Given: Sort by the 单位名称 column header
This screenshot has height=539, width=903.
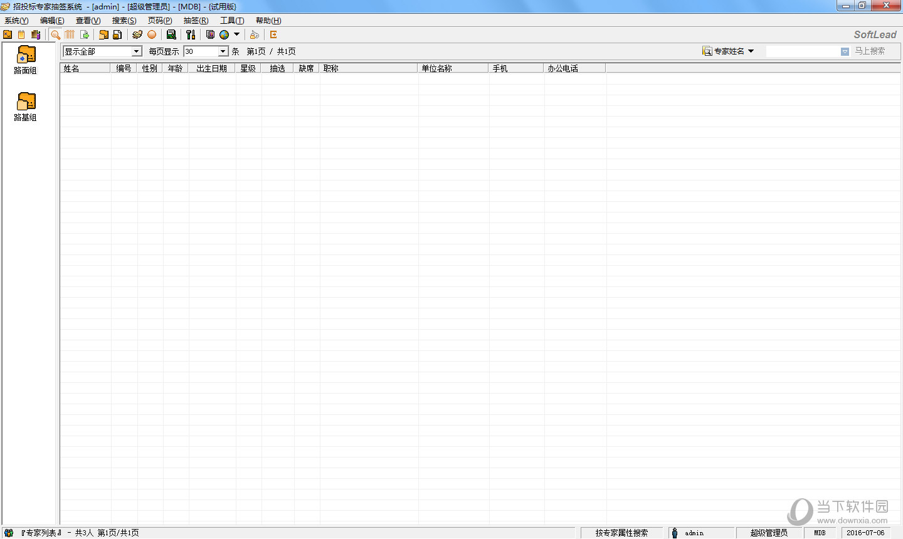Looking at the screenshot, I should [453, 68].
